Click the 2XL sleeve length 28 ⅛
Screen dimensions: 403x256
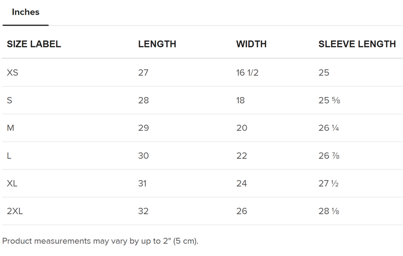coord(328,211)
